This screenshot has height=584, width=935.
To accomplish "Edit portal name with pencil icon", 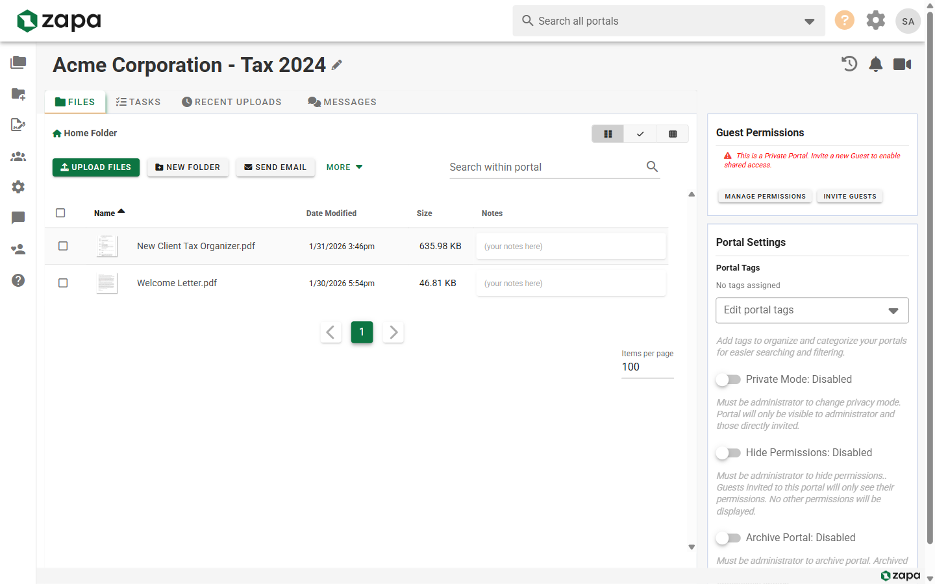I will (336, 65).
